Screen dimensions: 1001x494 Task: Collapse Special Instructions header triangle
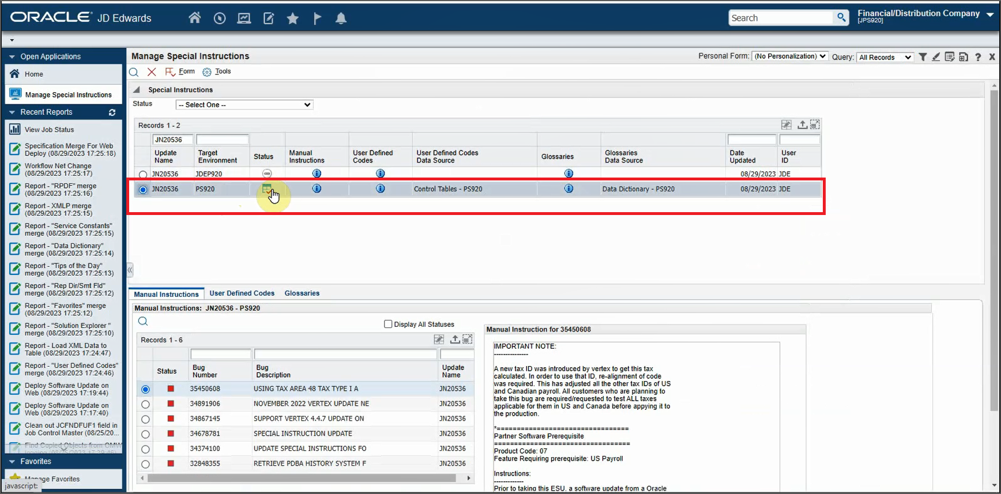pyautogui.click(x=137, y=90)
